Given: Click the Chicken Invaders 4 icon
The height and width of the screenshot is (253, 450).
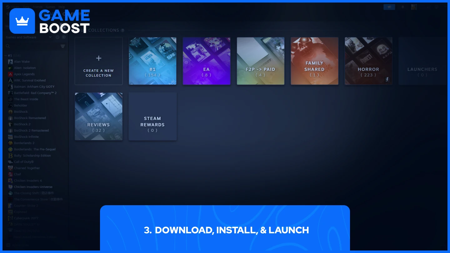Looking at the screenshot, I should (x=10, y=181).
